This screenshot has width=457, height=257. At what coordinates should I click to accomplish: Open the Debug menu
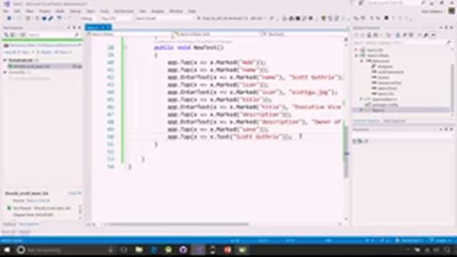pyautogui.click(x=76, y=11)
